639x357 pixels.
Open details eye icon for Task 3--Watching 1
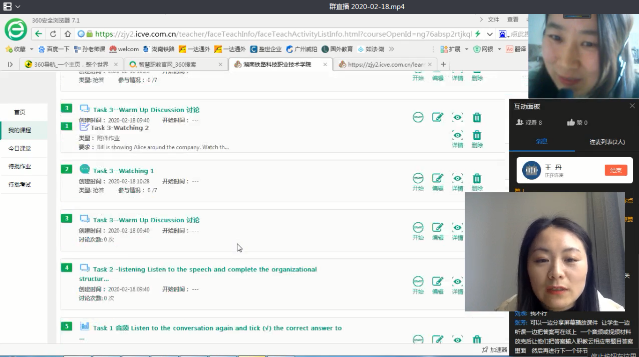pyautogui.click(x=457, y=178)
